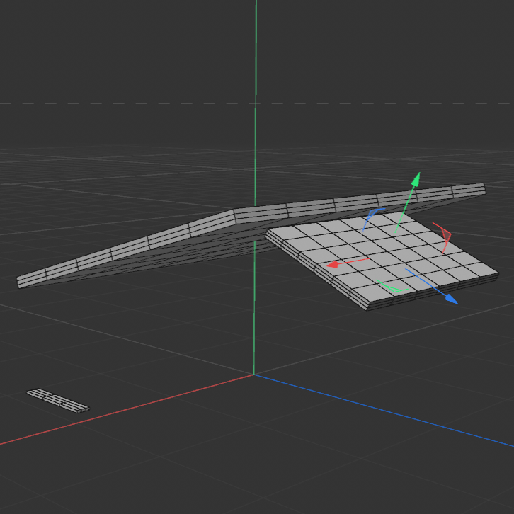Select the blue move arrow head

[451, 299]
